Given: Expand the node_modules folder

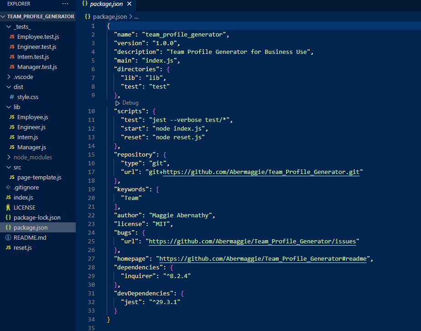Looking at the screenshot, I should pos(34,157).
